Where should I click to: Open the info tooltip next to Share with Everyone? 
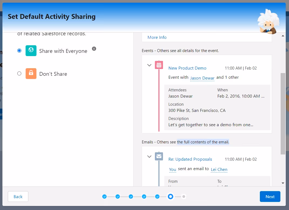[94, 49]
